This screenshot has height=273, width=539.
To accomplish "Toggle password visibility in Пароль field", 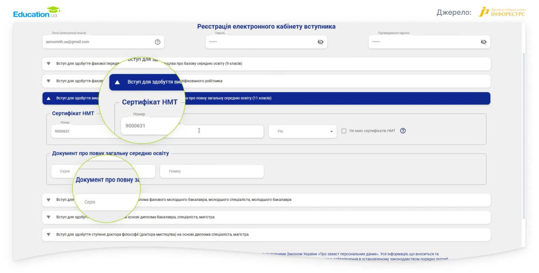I will 320,42.
